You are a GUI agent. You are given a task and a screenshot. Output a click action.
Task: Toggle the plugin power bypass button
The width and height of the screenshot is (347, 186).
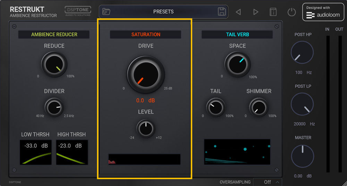coord(292,12)
